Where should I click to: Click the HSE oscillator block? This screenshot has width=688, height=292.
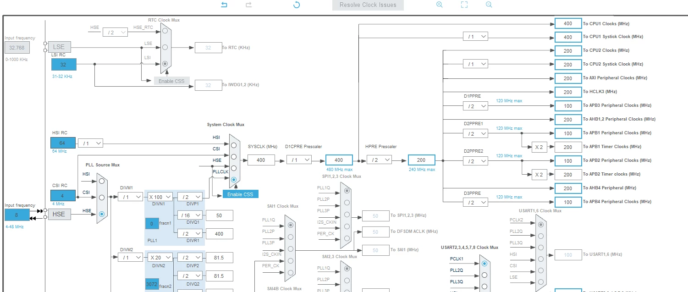click(60, 214)
